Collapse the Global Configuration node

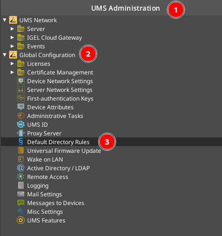4,55
